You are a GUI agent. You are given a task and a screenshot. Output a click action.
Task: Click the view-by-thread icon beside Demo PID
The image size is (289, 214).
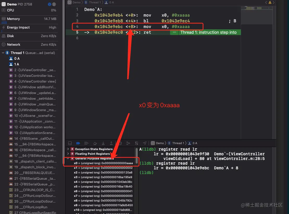54,4
